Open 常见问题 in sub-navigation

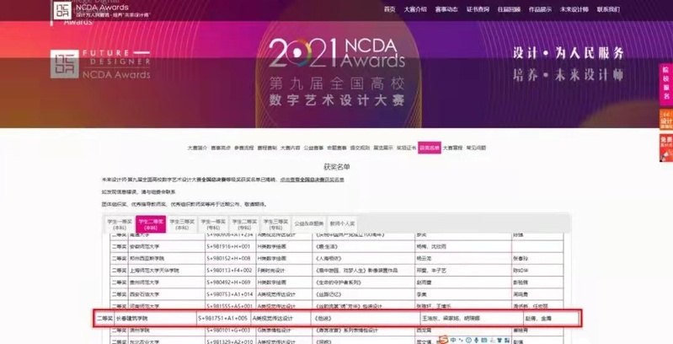tap(476, 147)
